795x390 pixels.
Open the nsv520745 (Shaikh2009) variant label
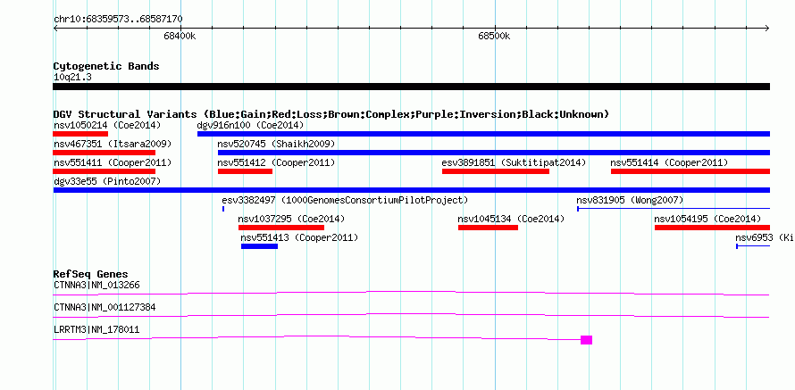[x=276, y=144]
